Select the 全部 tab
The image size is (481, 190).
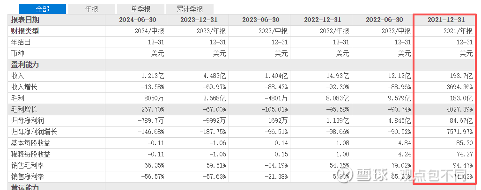point(42,9)
